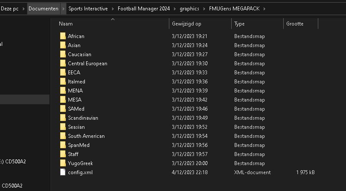This screenshot has height=191, width=346.
Task: Click the Italmed folder icon
Action: coord(63,82)
